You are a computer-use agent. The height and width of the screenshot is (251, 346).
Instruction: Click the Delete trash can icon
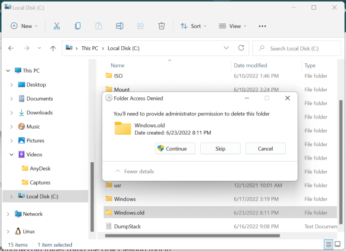click(161, 26)
